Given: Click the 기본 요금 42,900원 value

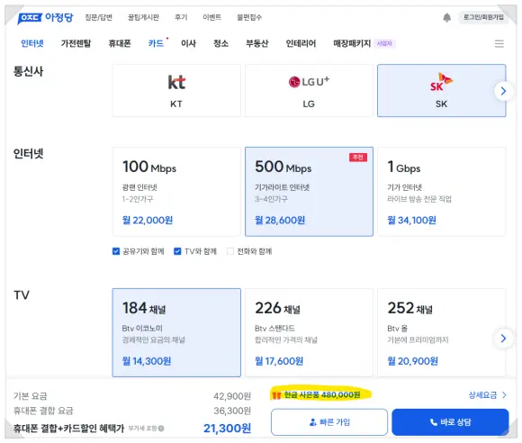Looking at the screenshot, I should 232,396.
